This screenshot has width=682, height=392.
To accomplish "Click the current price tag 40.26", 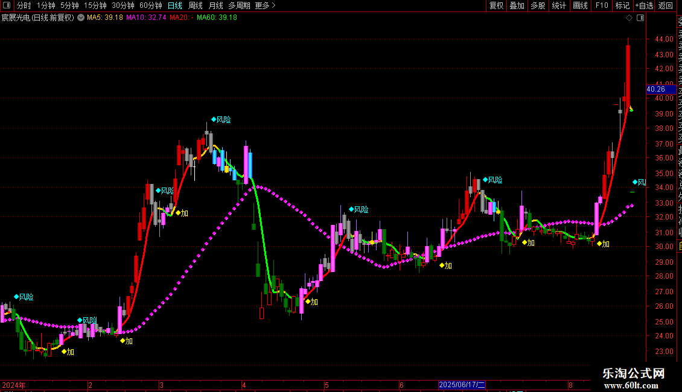I will point(661,89).
